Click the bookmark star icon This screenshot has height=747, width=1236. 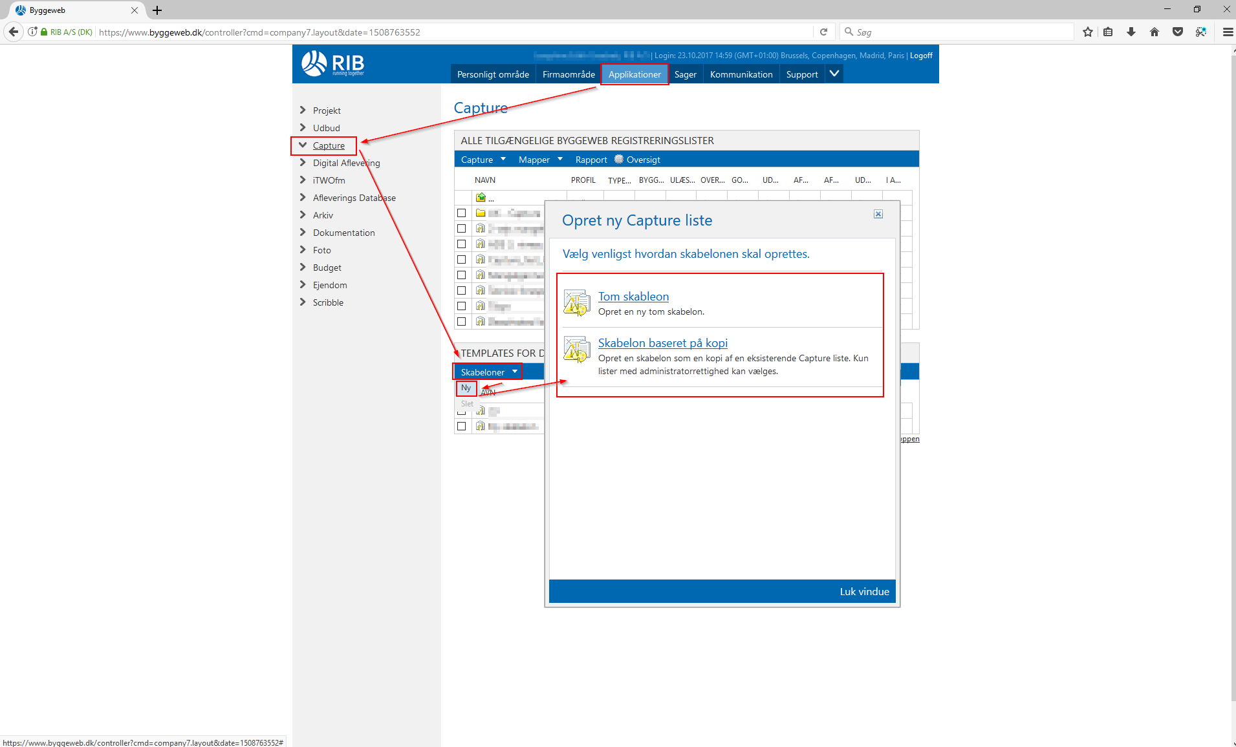[1088, 32]
